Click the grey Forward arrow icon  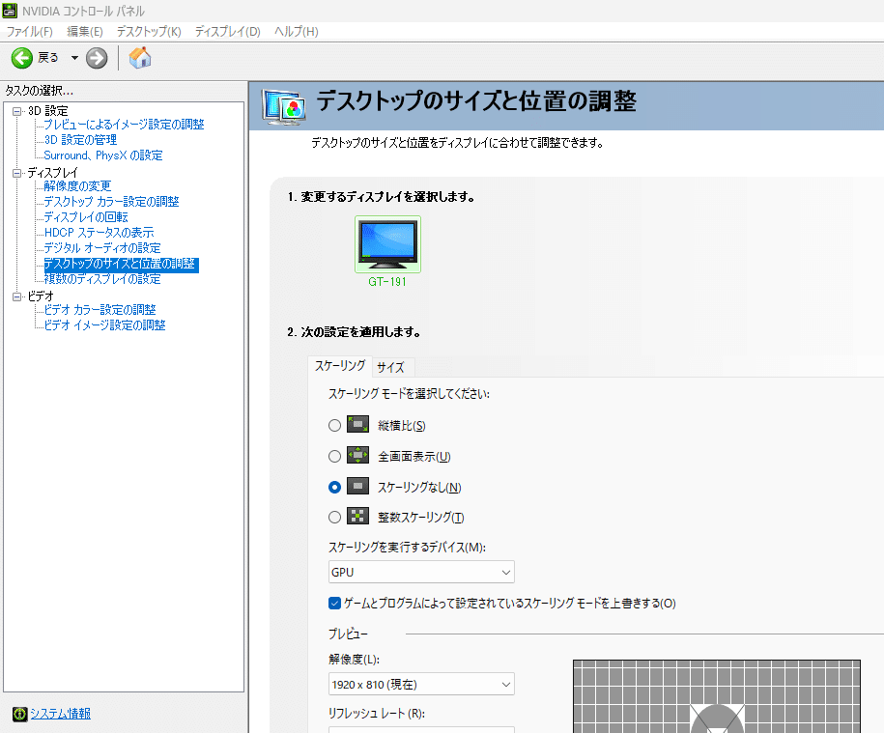[x=97, y=58]
